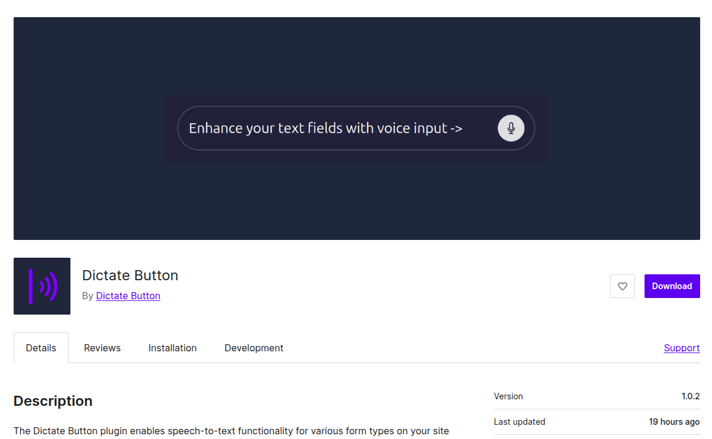This screenshot has height=439, width=712.
Task: Click the Dictate Button plugin logo icon
Action: [x=42, y=286]
